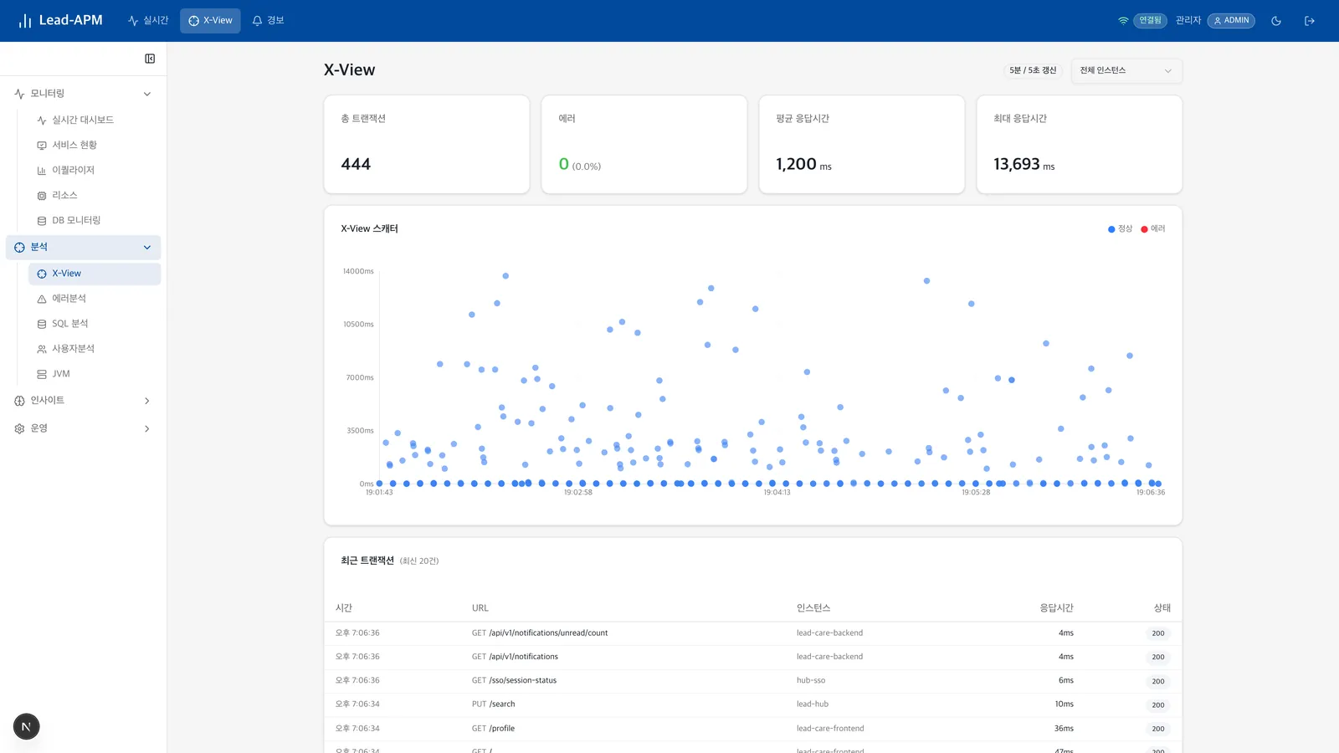Toggle dark mode with the moon icon
This screenshot has height=753, width=1339.
coord(1276,21)
